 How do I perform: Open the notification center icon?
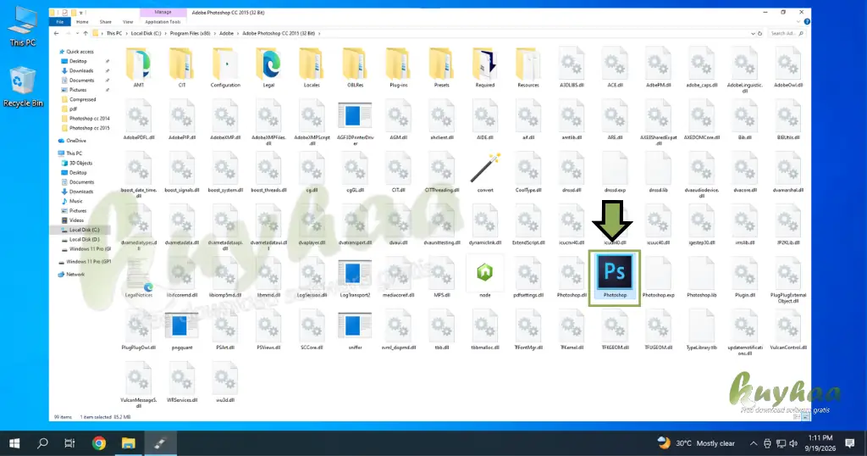click(850, 443)
